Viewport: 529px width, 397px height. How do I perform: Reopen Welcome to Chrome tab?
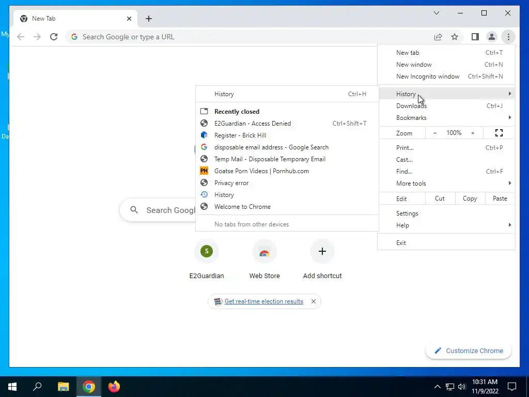287,207
